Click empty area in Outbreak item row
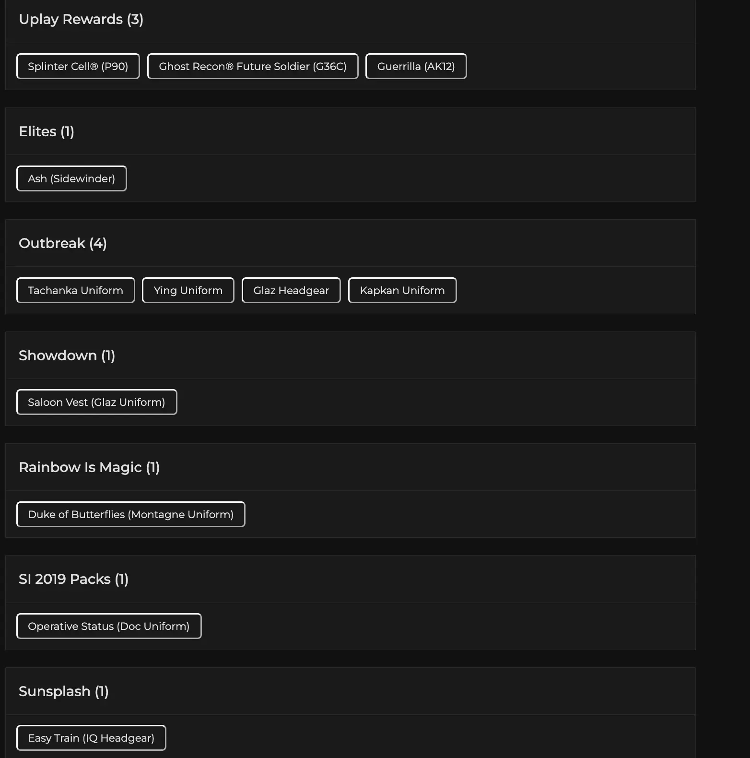The width and height of the screenshot is (750, 758). tap(575, 290)
